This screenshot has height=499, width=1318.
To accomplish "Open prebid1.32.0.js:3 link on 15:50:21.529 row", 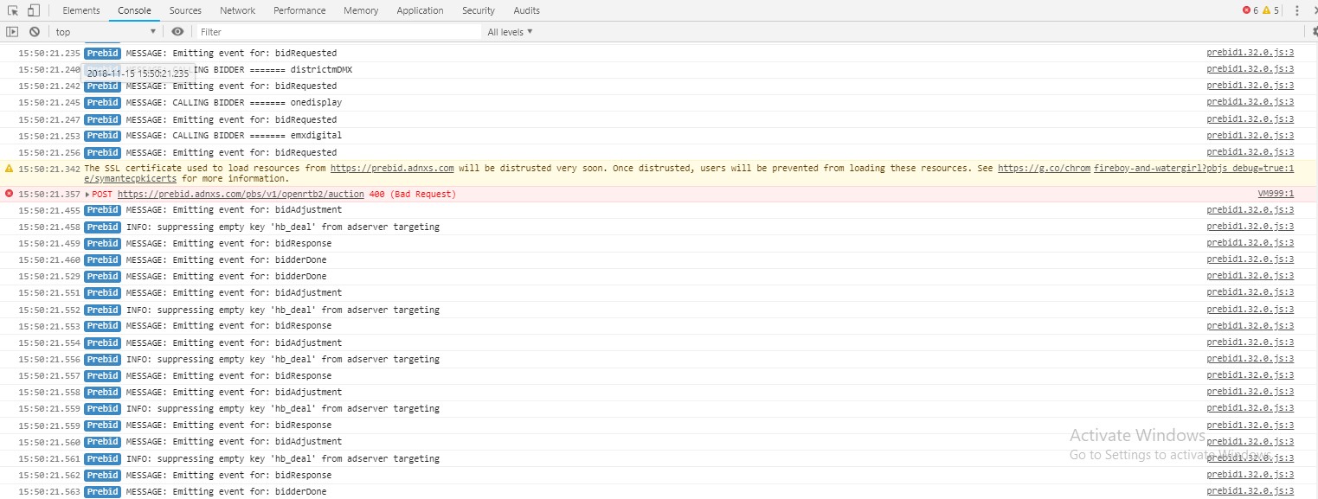I will click(x=1250, y=276).
